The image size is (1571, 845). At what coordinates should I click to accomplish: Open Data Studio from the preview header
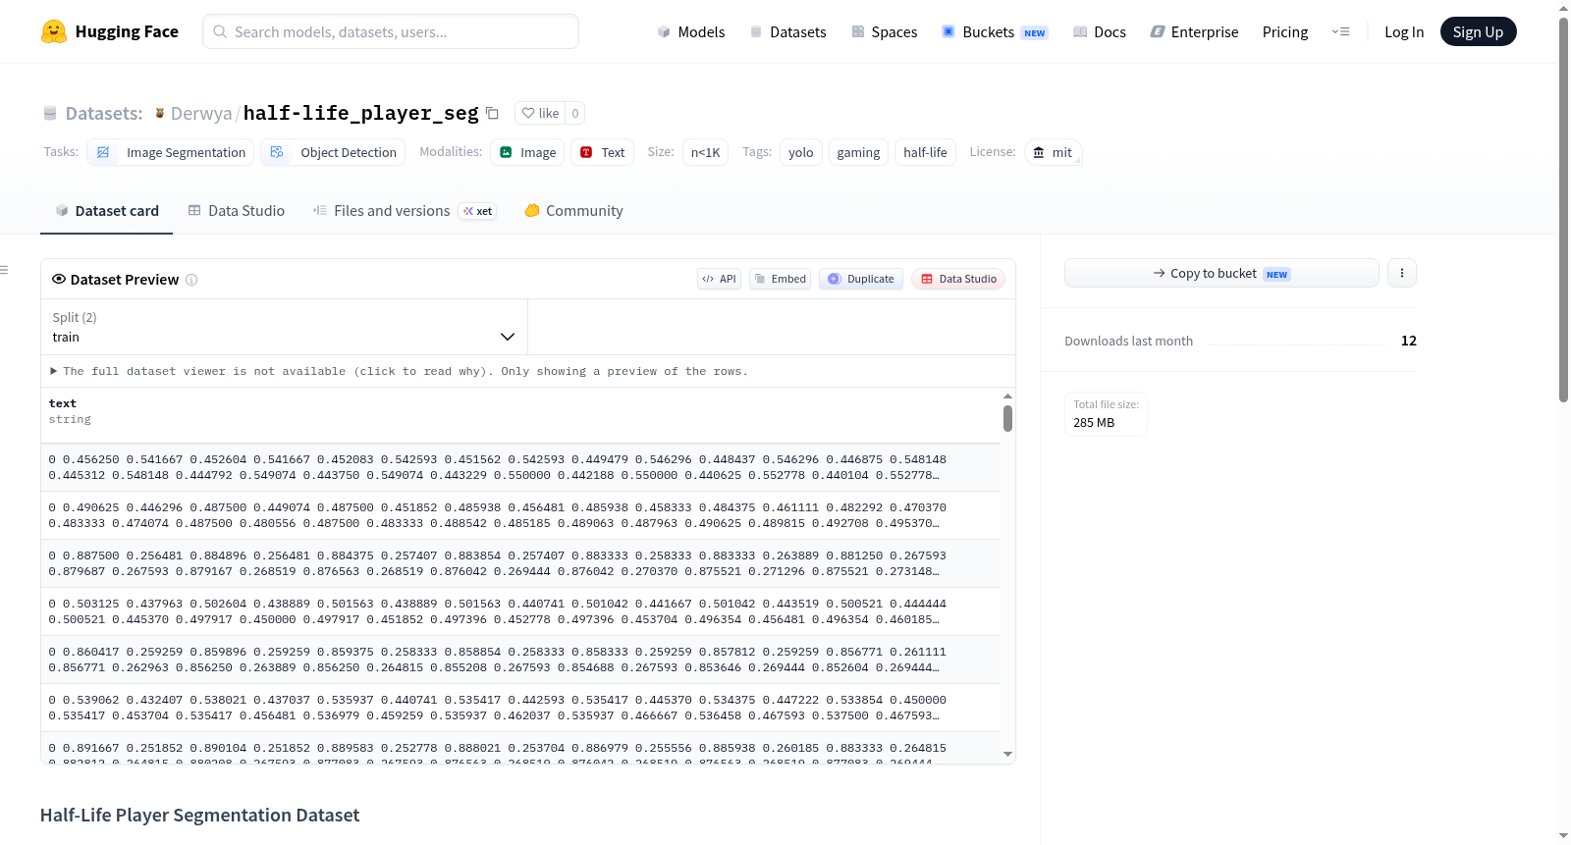[x=958, y=279]
